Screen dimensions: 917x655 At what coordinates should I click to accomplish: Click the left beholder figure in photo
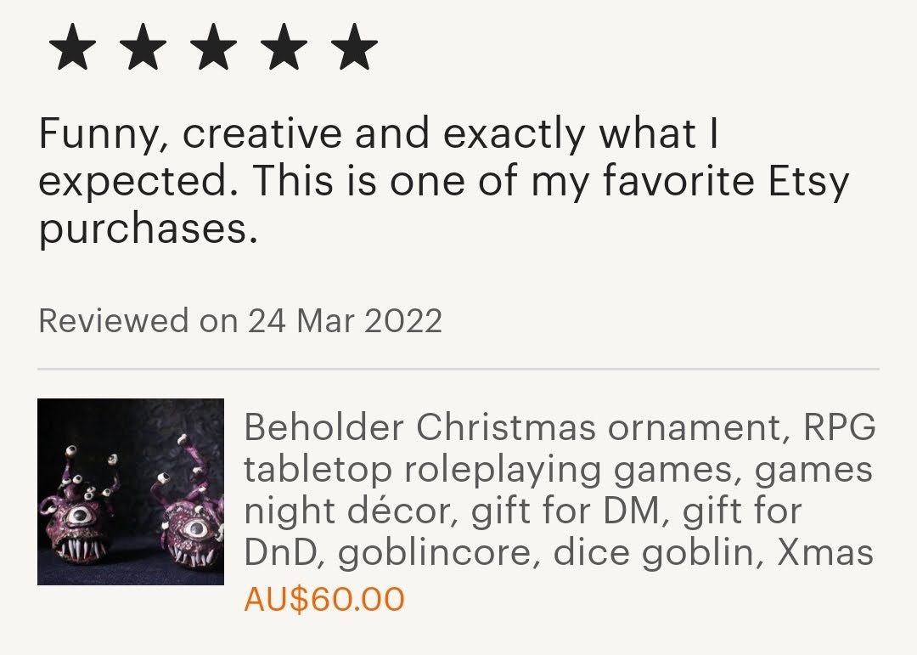pyautogui.click(x=76, y=514)
